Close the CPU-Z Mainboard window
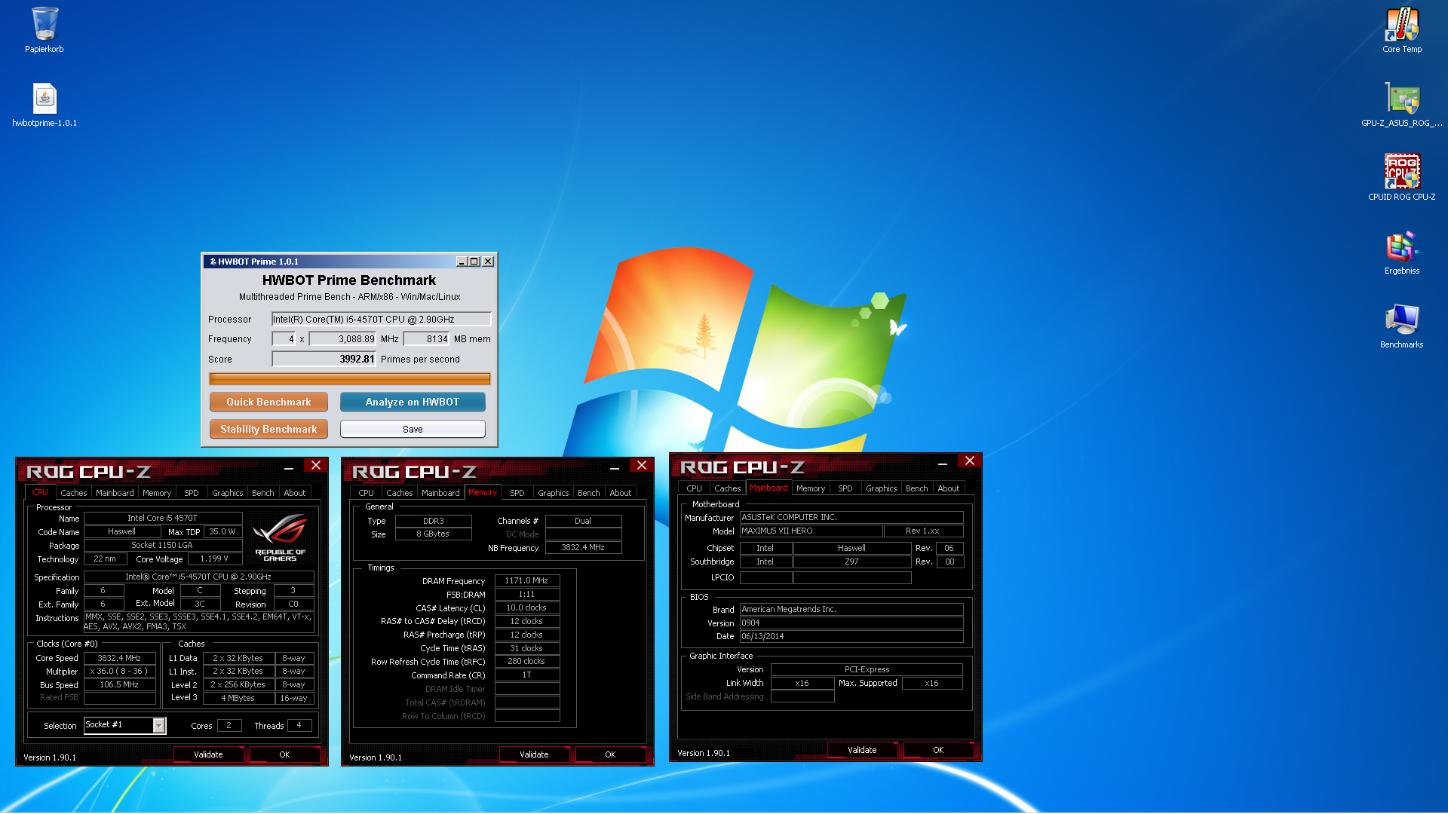The image size is (1448, 814). tap(970, 461)
